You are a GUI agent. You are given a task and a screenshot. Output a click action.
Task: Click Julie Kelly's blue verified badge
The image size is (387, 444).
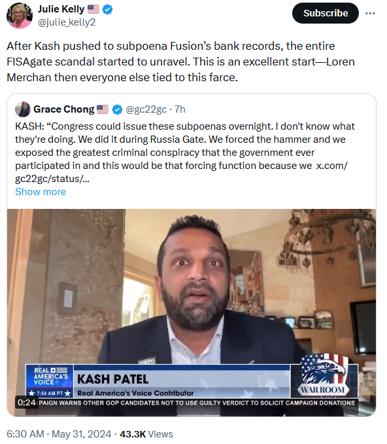tap(107, 9)
